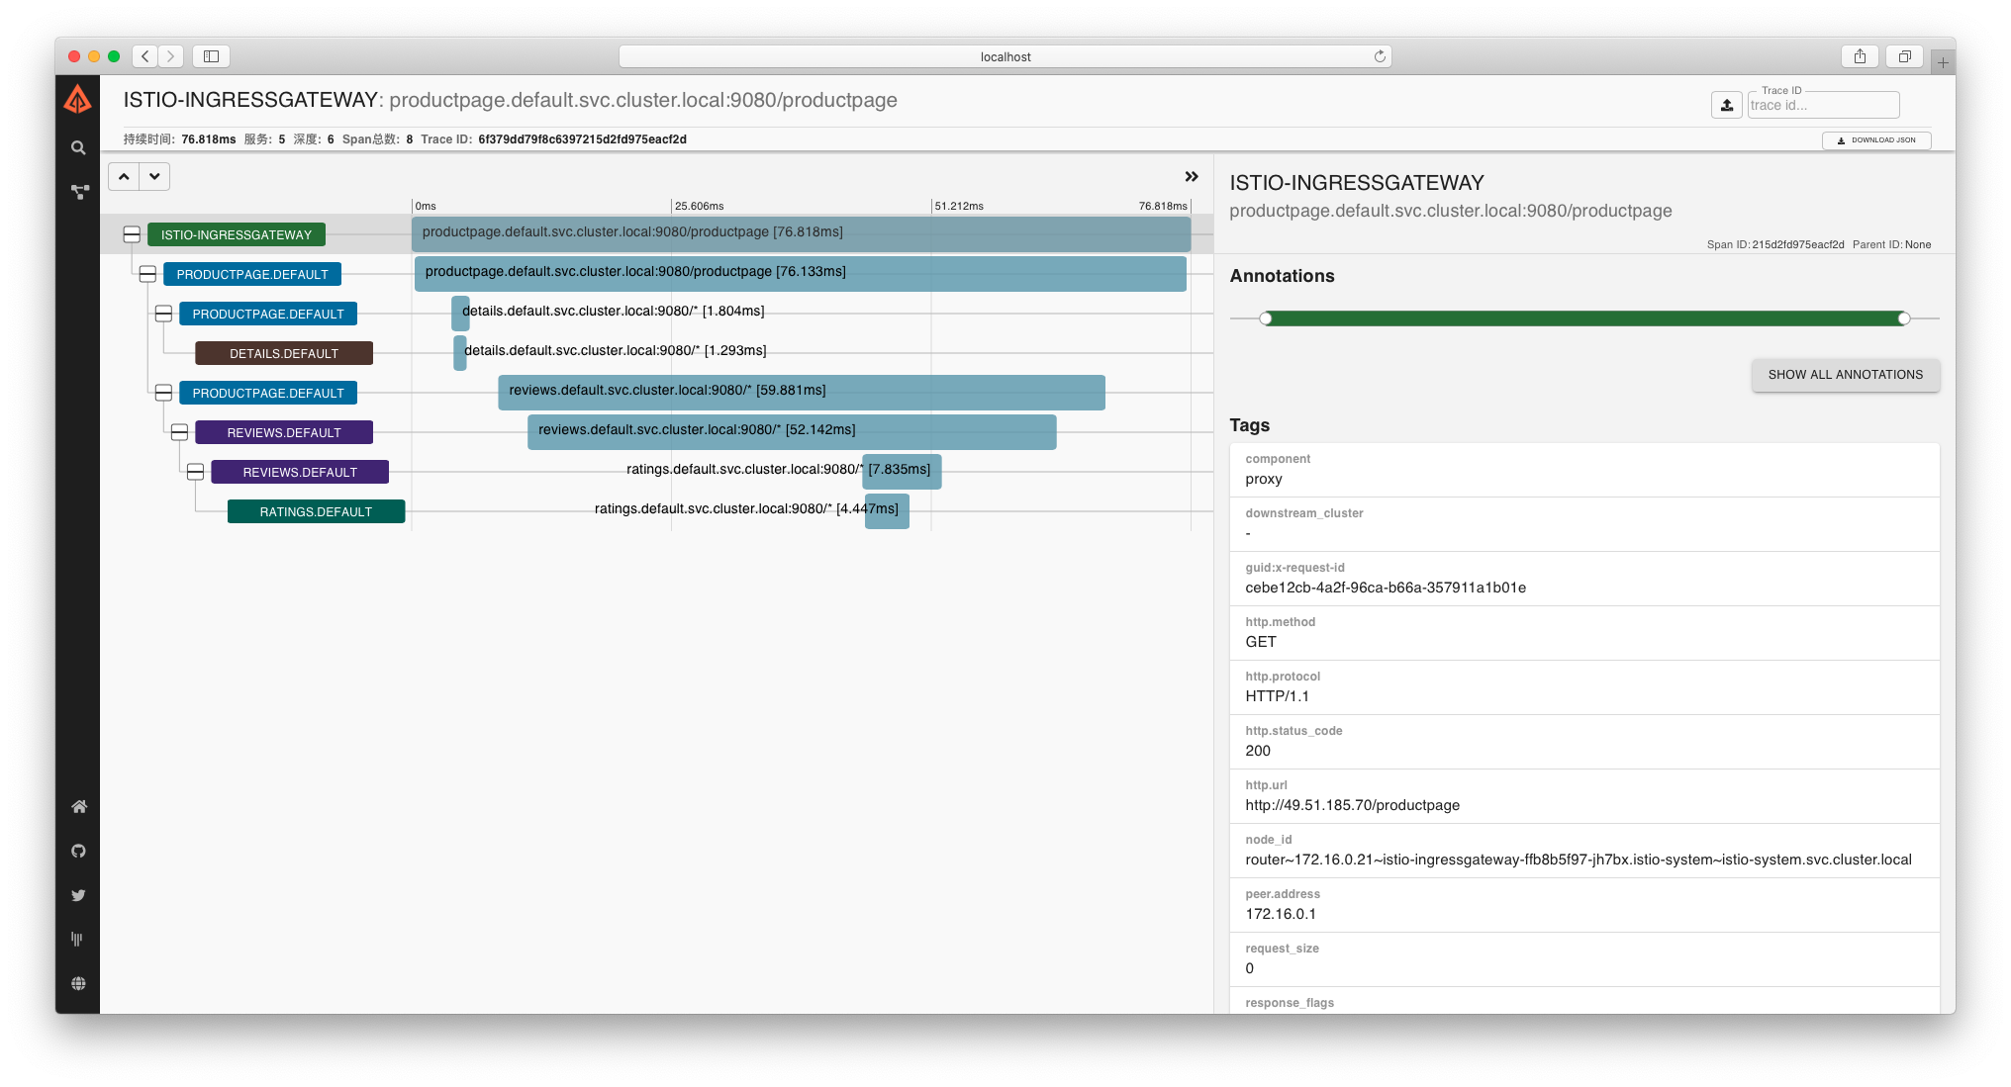Click the ratings span bar 4.447ms
The height and width of the screenshot is (1087, 2011).
[x=887, y=510]
